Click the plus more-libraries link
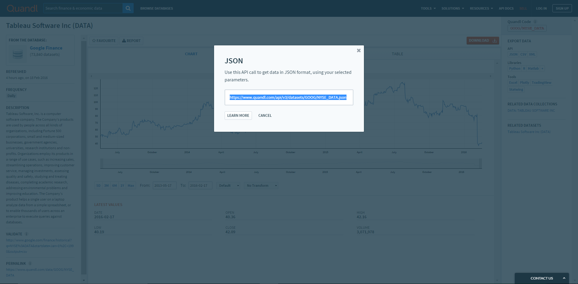This screenshot has width=578, height=284. tap(542, 68)
